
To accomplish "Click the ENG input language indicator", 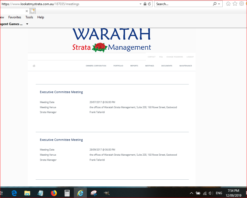I will (x=219, y=193).
